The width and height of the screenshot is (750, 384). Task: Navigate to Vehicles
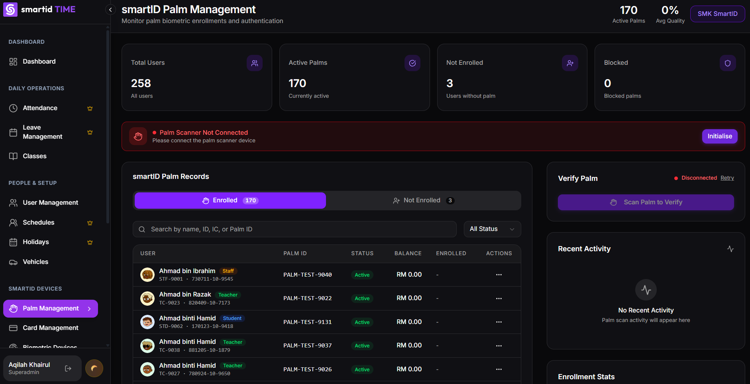(51, 262)
